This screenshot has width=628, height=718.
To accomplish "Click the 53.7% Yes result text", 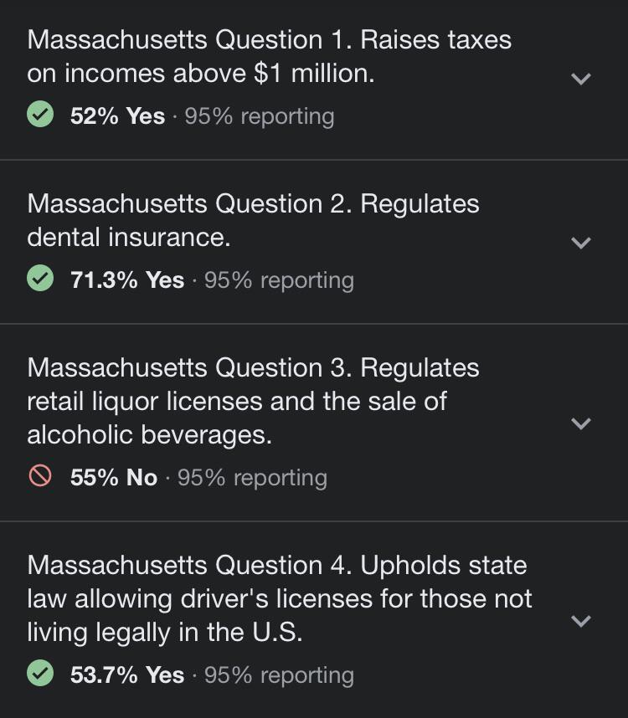I will [x=127, y=674].
